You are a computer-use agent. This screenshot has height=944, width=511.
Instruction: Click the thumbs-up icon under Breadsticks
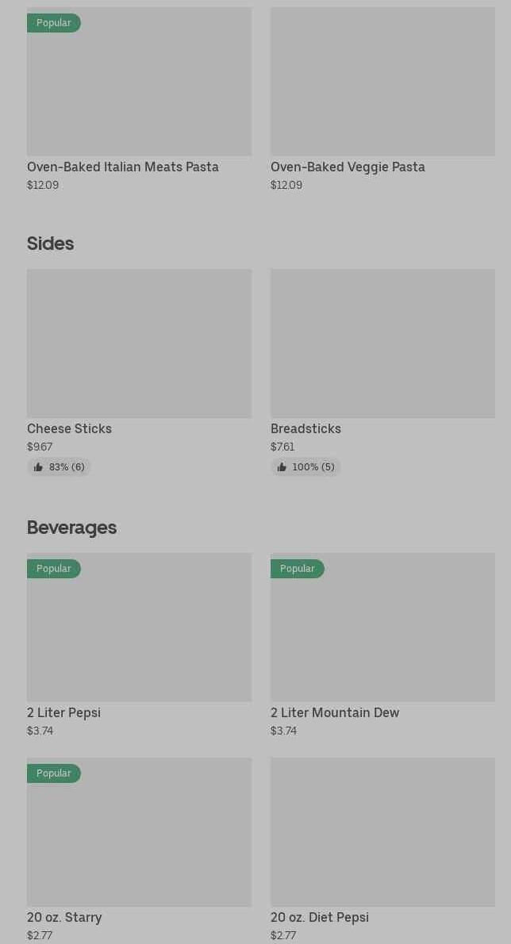[282, 467]
